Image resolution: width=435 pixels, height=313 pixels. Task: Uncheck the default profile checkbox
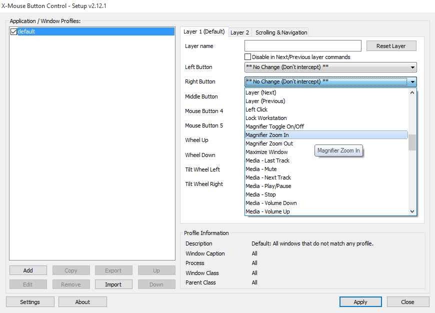click(x=13, y=31)
